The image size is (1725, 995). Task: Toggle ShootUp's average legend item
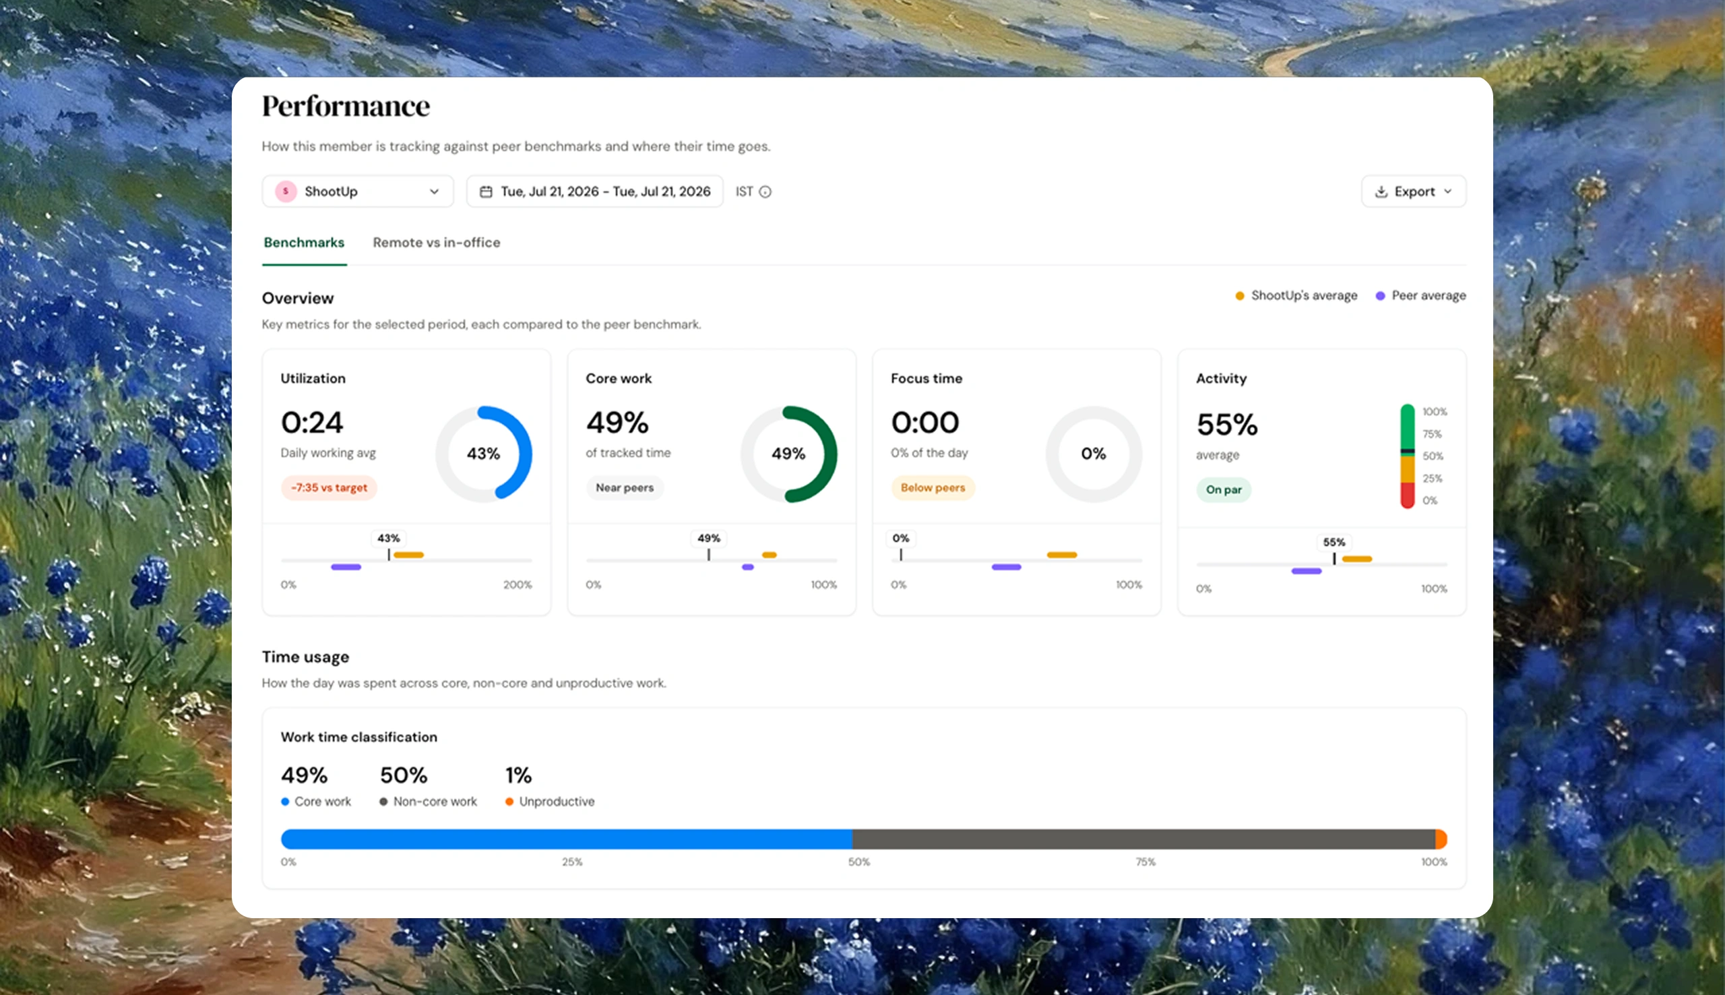click(x=1296, y=296)
